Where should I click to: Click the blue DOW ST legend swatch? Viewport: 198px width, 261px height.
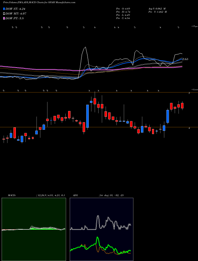(x=4, y=9)
